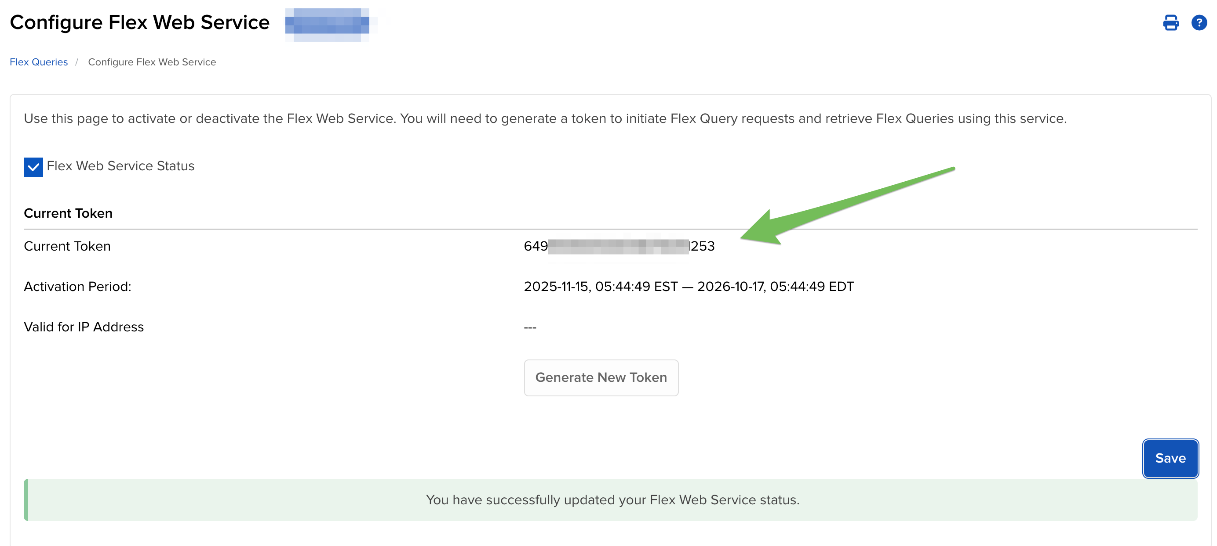This screenshot has height=546, width=1217.
Task: Click the Generate New Token button
Action: pos(601,377)
